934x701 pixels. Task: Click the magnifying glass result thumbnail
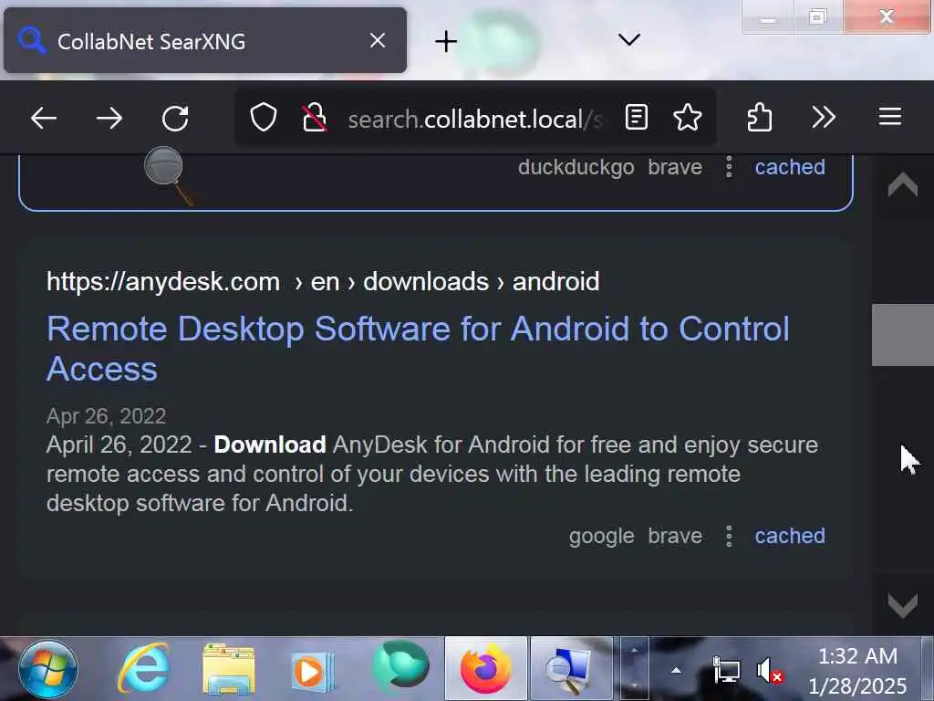click(169, 176)
